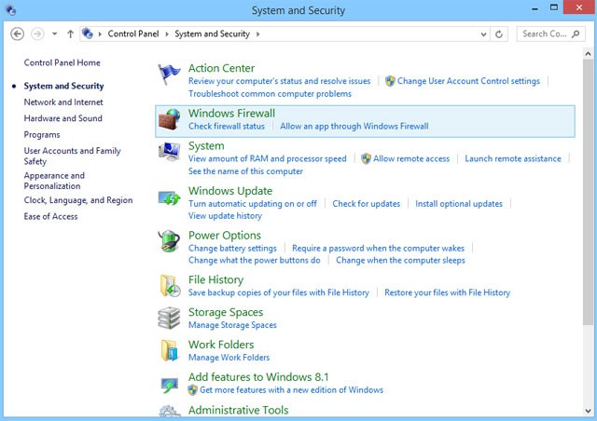Open Windows Update heading link
Image resolution: width=597 pixels, height=421 pixels.
(x=230, y=191)
